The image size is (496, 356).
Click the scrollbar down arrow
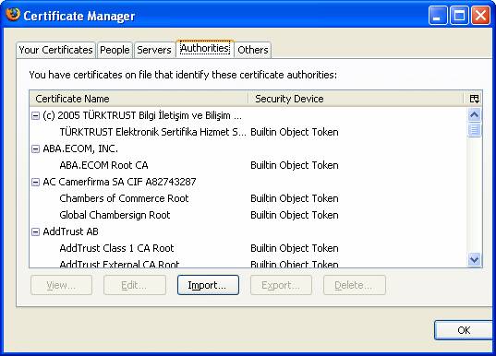(x=474, y=260)
